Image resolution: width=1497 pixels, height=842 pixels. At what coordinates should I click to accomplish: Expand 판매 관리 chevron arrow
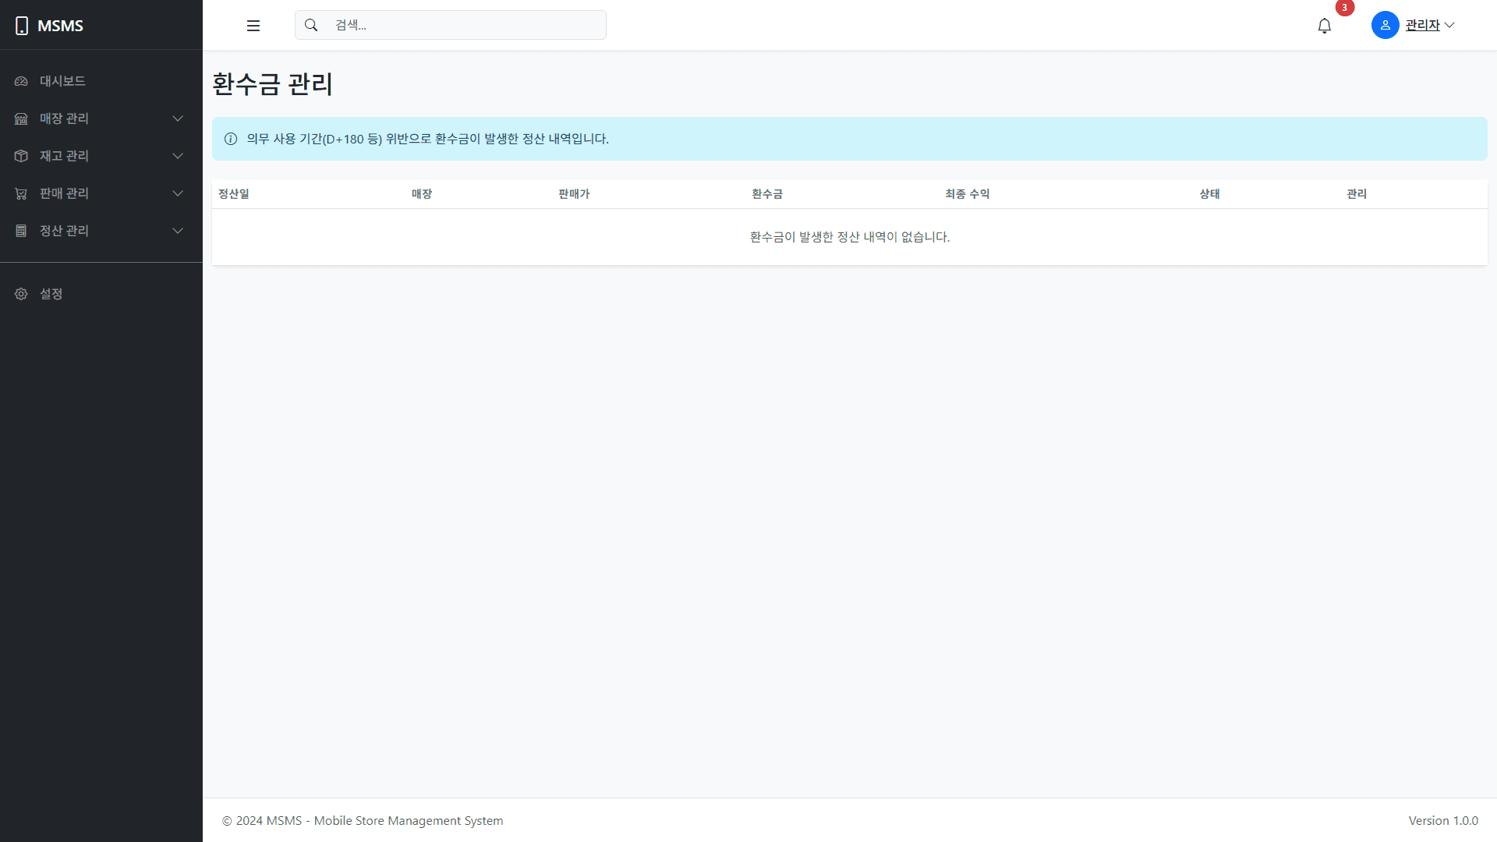(x=178, y=193)
